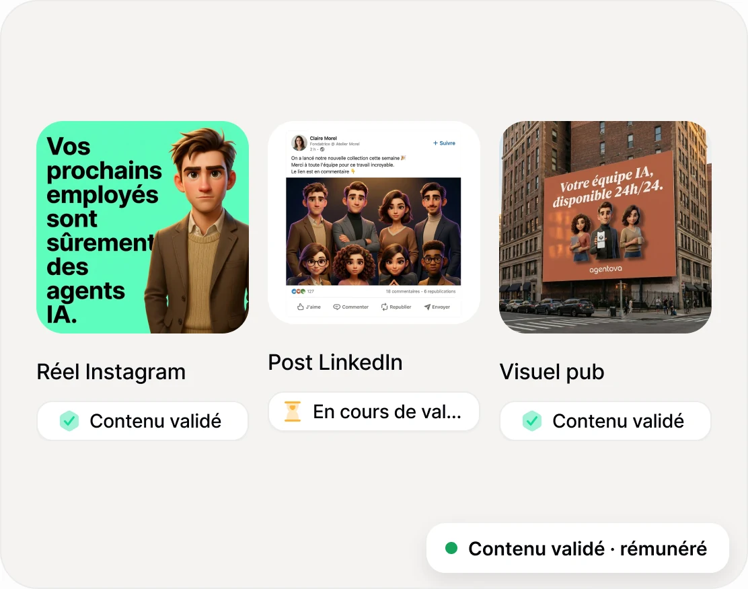The image size is (748, 589).
Task: Open the Claire Morel profile name
Action: point(324,139)
